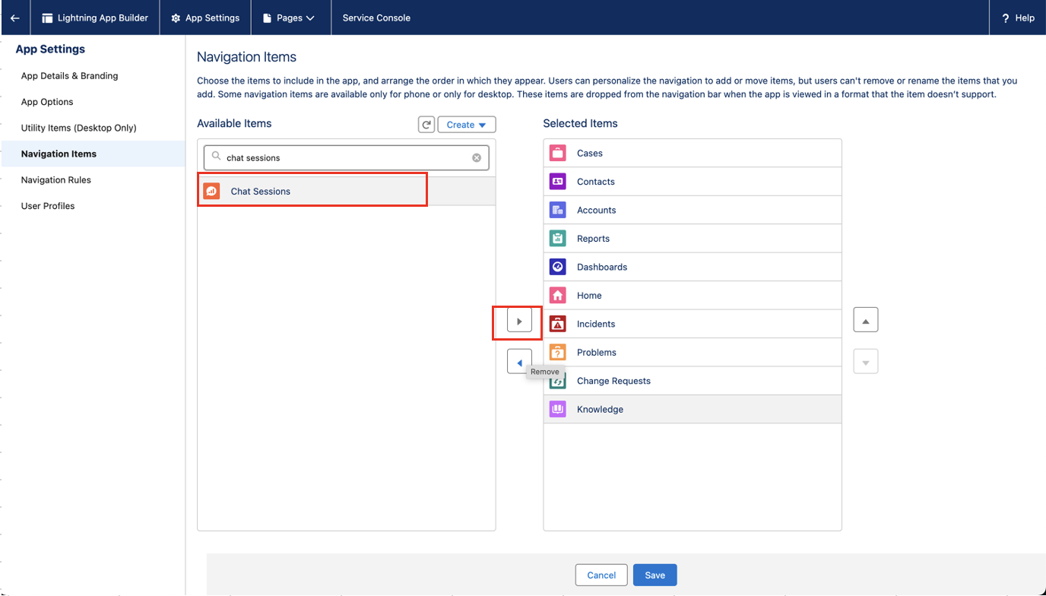Click the Contacts card icon
Screen dimensions: 1046x596
click(558, 182)
